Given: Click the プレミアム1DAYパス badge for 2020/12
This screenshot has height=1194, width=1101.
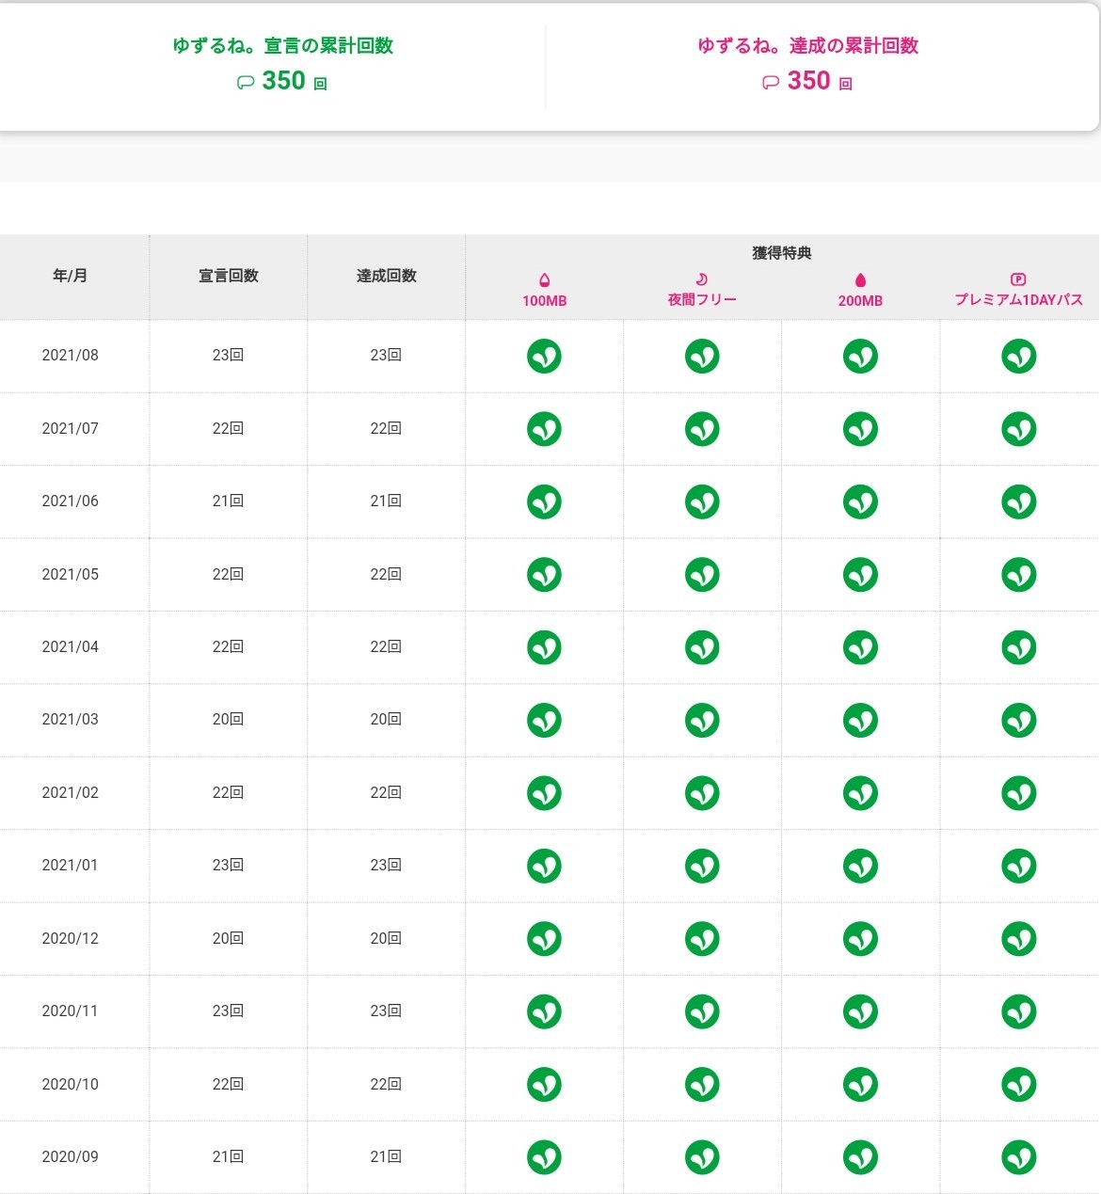Looking at the screenshot, I should [1018, 938].
